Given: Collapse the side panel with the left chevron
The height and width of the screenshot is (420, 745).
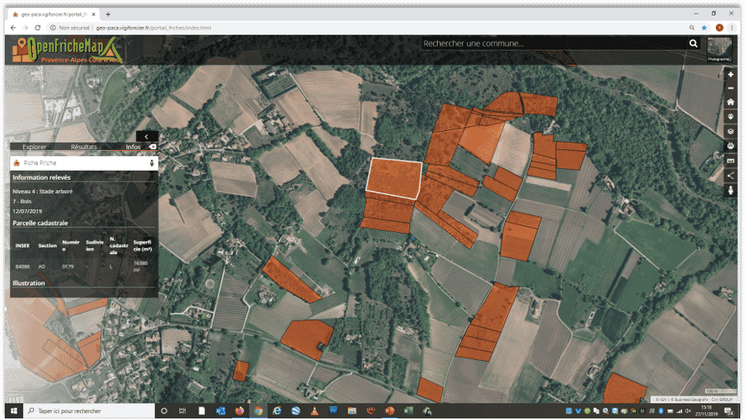Looking at the screenshot, I should pyautogui.click(x=146, y=137).
